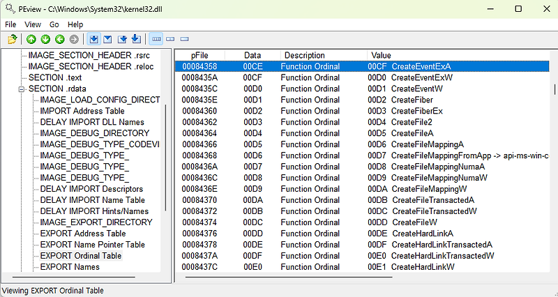Click the tree panel horizontal scrollbar
Viewport: 558px width, 297px height.
coord(74,277)
